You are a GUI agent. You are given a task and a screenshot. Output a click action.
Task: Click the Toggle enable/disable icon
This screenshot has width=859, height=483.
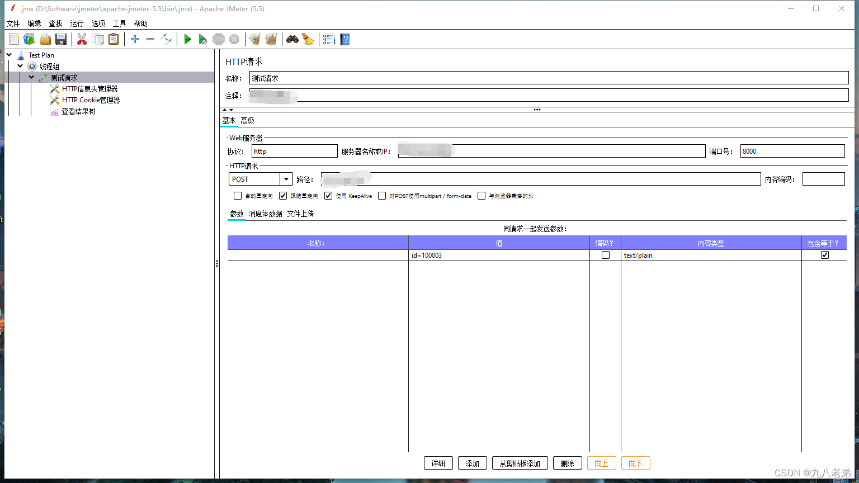point(166,39)
